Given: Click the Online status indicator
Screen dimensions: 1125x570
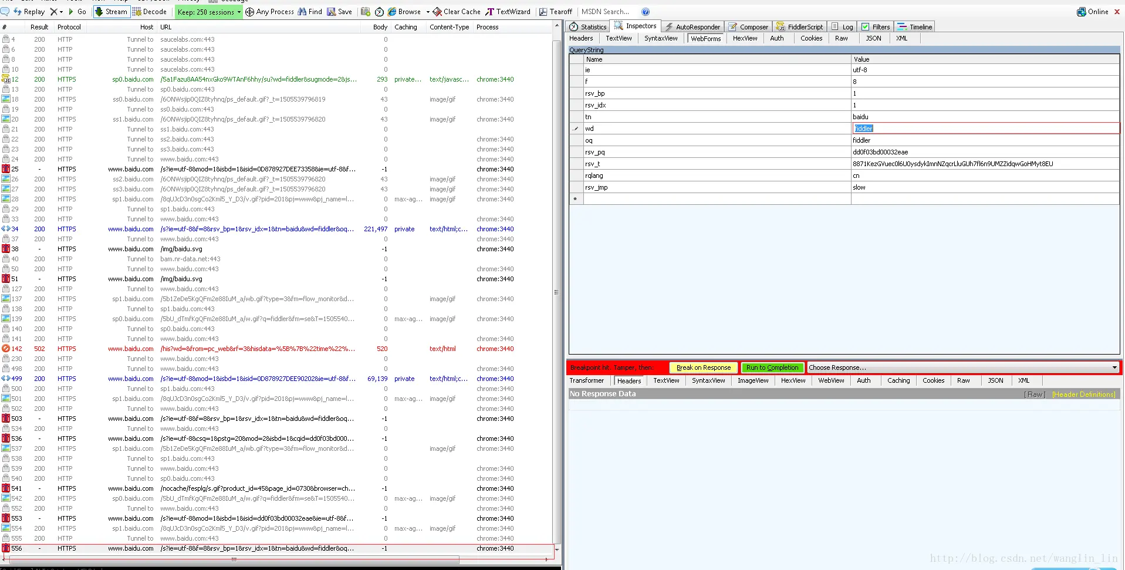Looking at the screenshot, I should (1093, 11).
